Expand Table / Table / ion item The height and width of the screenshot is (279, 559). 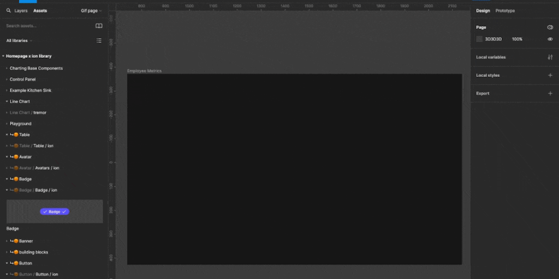(7, 146)
